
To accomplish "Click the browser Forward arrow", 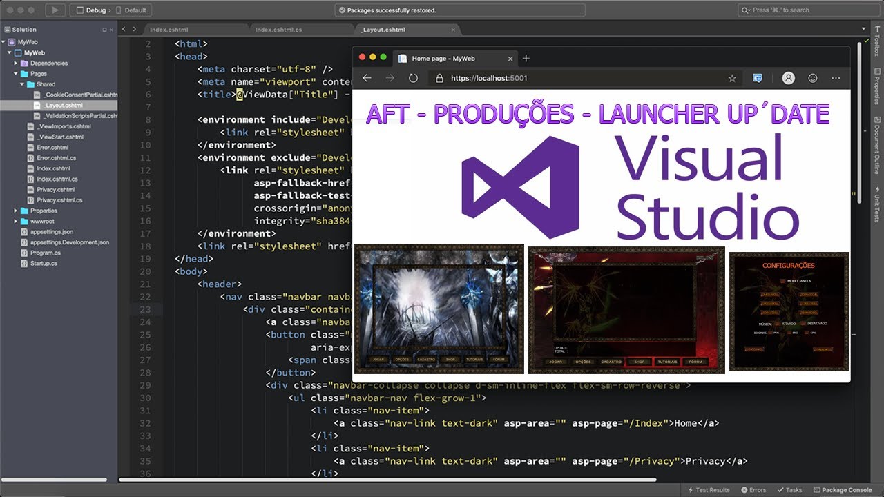I will [390, 78].
